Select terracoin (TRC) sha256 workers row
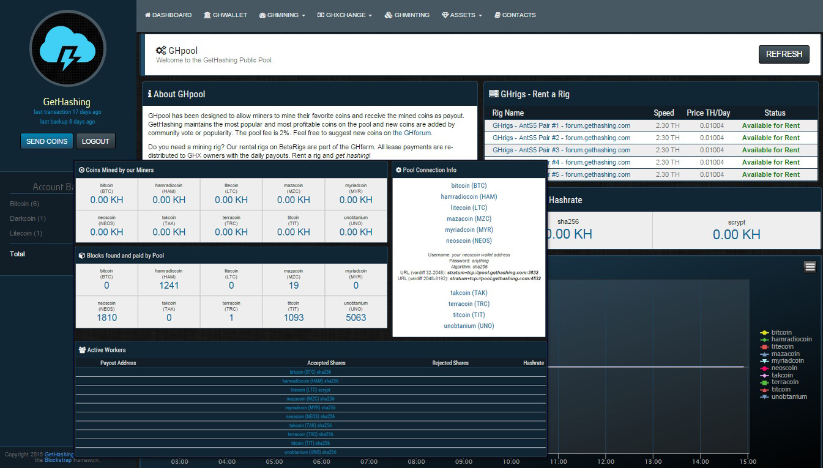This screenshot has width=823, height=468. (310, 434)
